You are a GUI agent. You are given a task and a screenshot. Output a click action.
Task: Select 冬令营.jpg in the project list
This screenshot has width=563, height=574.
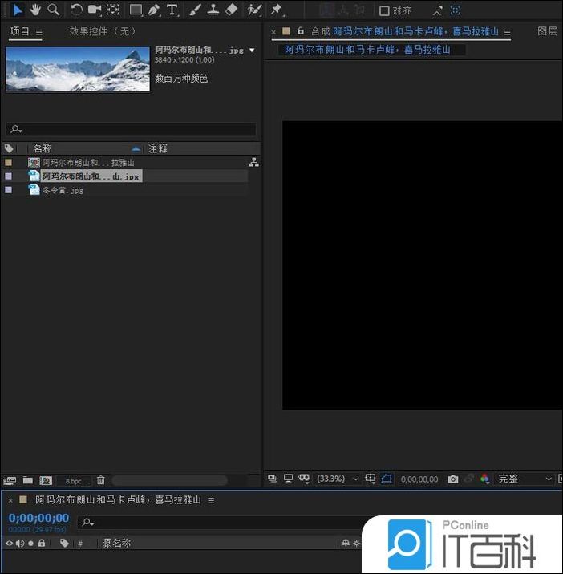point(63,190)
